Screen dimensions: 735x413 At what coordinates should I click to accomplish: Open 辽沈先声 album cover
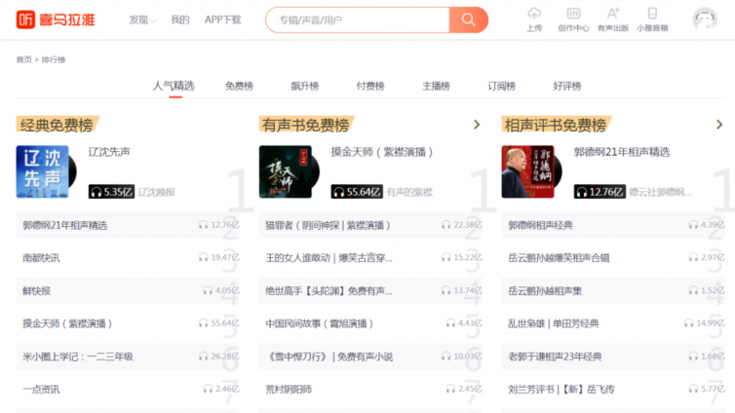pyautogui.click(x=42, y=171)
